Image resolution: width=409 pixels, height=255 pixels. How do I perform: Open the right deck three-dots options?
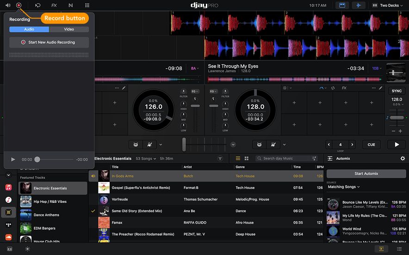(373, 88)
